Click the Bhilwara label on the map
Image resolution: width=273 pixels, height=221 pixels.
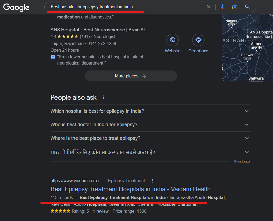tap(256, 78)
